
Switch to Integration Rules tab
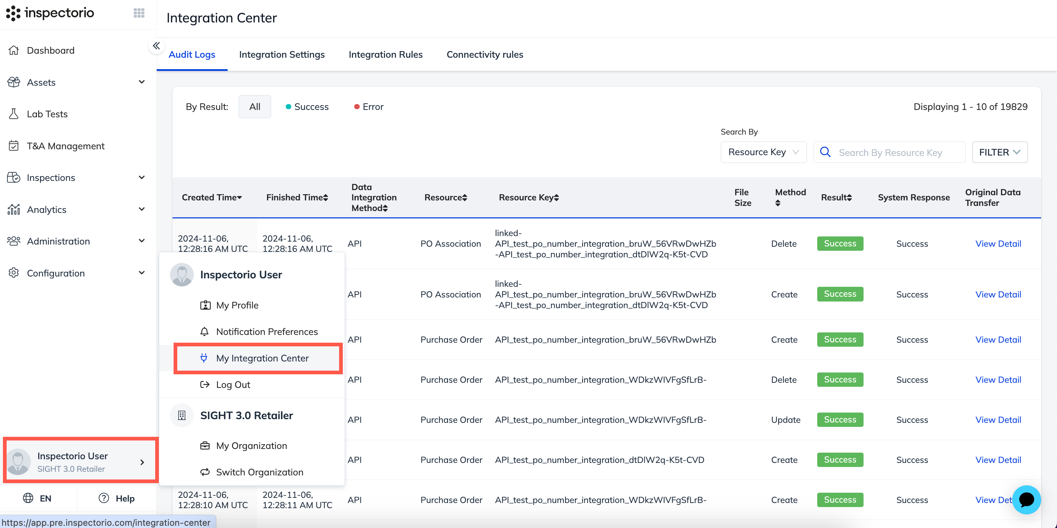(385, 54)
